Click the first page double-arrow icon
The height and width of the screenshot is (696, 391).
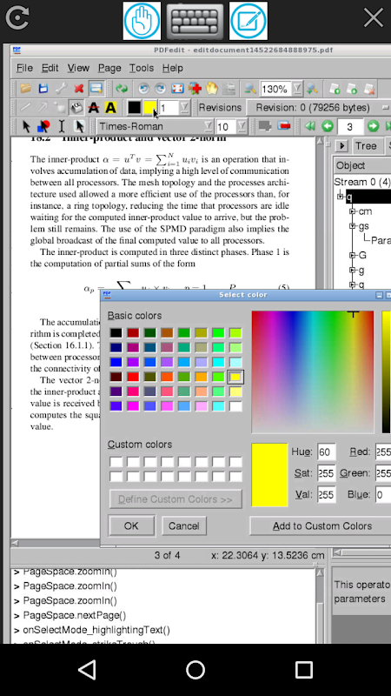310,127
